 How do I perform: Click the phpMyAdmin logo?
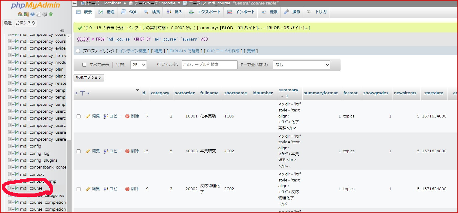(x=35, y=5)
